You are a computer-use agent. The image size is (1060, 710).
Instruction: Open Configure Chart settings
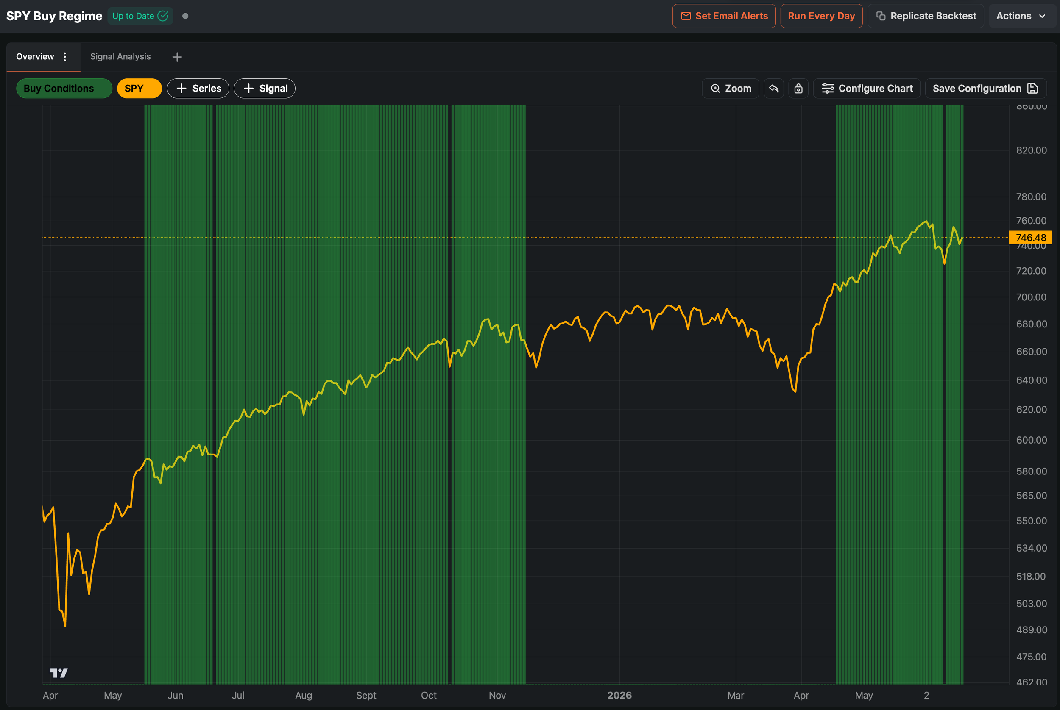pos(867,88)
